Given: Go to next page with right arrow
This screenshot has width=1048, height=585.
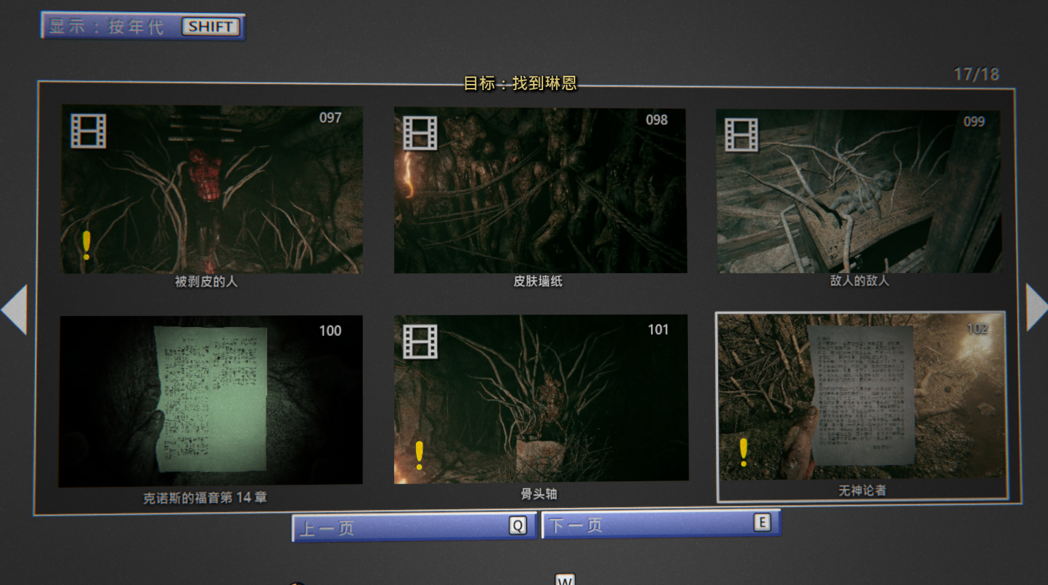Looking at the screenshot, I should [x=1036, y=307].
